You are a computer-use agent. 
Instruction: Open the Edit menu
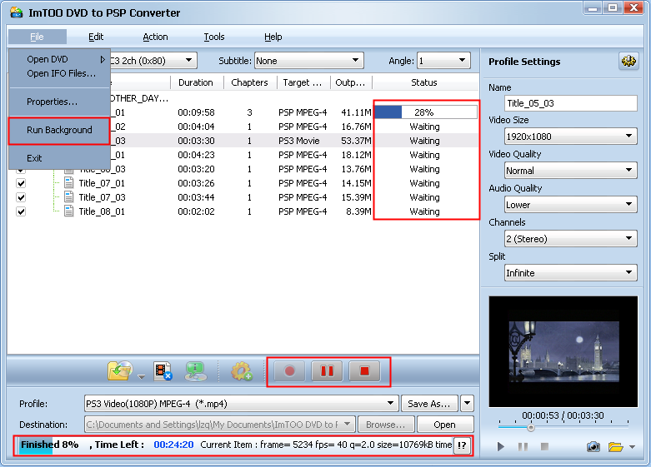pyautogui.click(x=96, y=37)
